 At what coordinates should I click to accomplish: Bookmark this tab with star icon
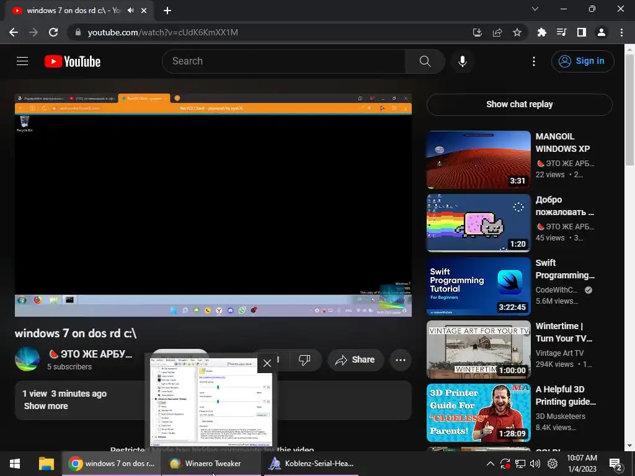click(x=517, y=32)
